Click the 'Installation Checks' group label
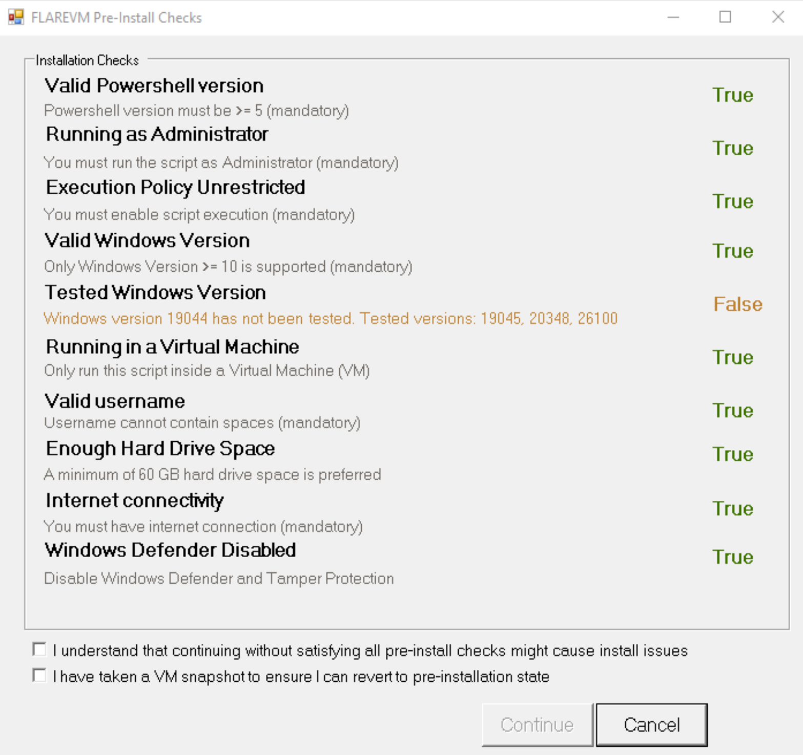Viewport: 803px width, 755px height. click(87, 60)
